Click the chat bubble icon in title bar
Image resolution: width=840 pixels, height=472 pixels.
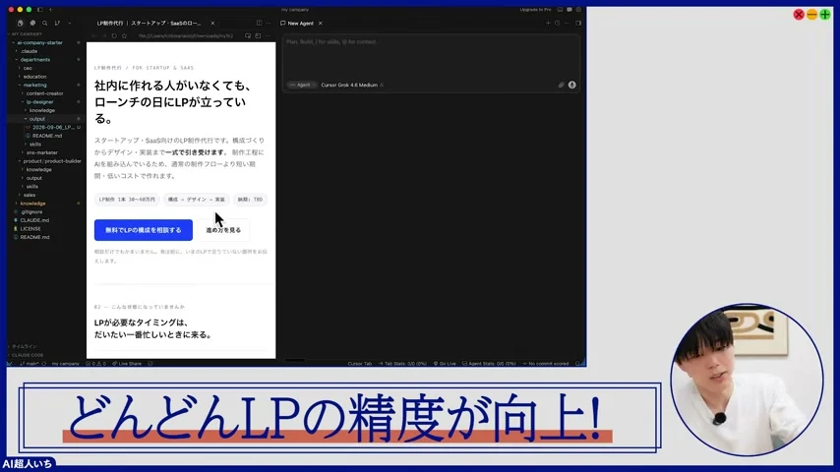pyautogui.click(x=570, y=10)
